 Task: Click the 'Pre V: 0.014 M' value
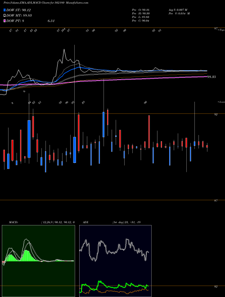(x=179, y=13)
